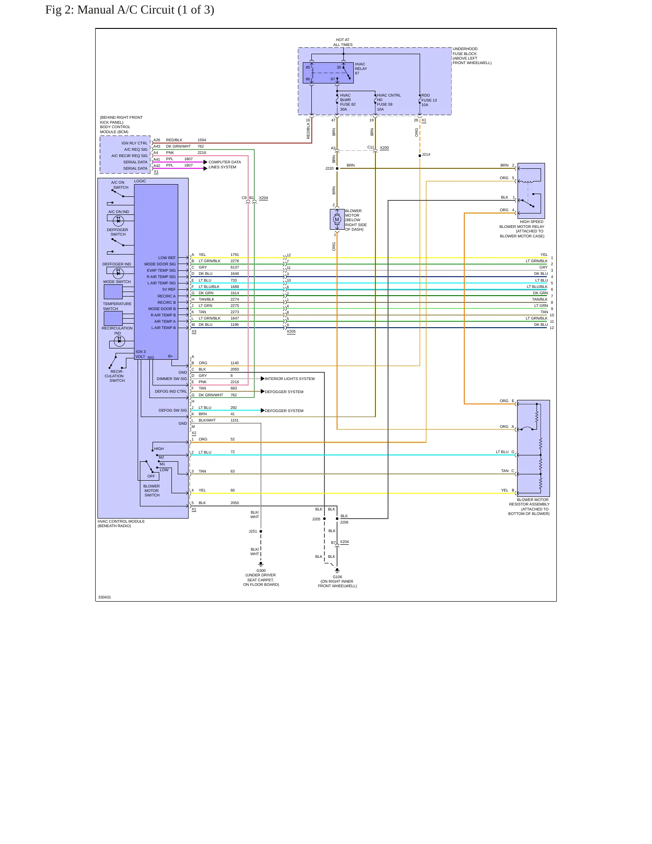Viewport: 652px width, 844px height.
Task: Click the A/C ON IND LED symbol
Action: [118, 221]
